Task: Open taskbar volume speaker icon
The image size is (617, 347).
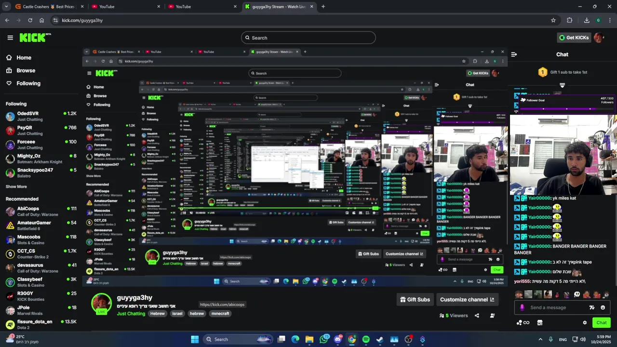Action: pyautogui.click(x=583, y=339)
